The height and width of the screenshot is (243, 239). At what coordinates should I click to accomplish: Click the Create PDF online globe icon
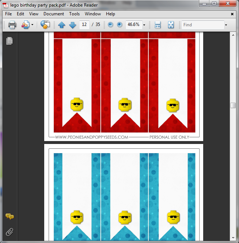(x=45, y=24)
